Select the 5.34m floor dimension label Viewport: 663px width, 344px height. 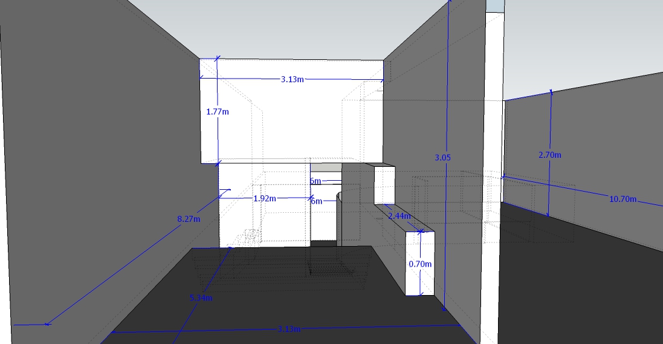(x=200, y=298)
